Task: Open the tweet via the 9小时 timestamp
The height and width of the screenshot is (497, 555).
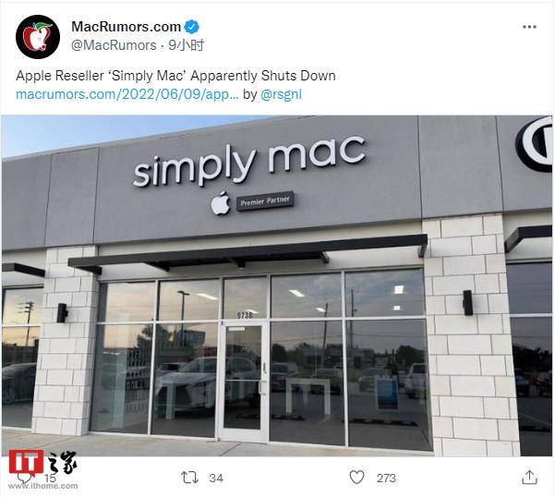Action: click(x=186, y=45)
